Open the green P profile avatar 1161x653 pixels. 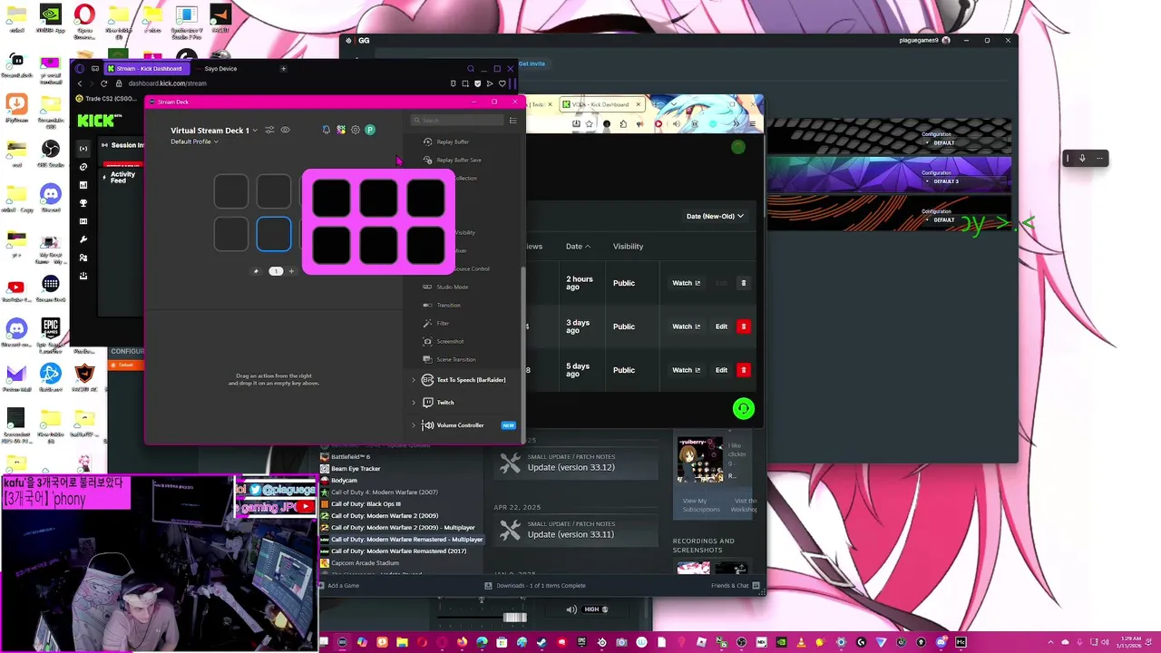click(x=370, y=130)
